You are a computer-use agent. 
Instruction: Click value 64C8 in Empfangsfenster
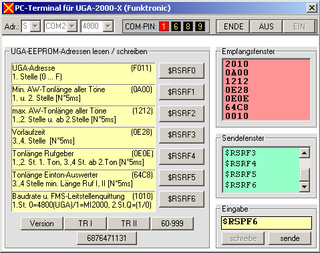click(x=236, y=107)
